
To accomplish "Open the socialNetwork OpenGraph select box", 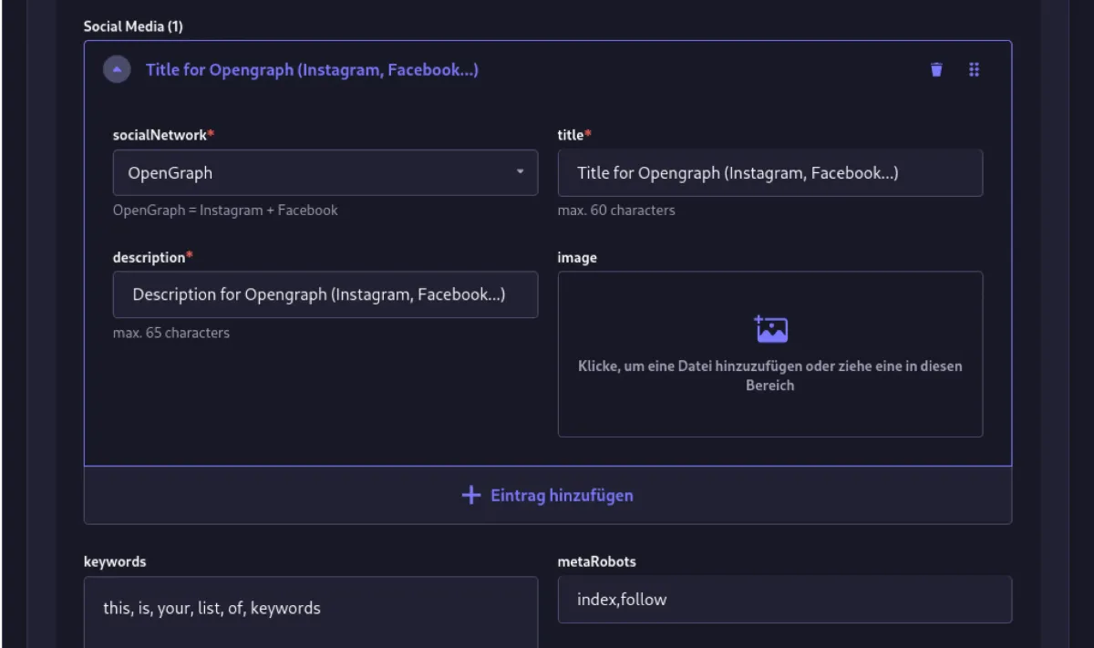I will [325, 172].
